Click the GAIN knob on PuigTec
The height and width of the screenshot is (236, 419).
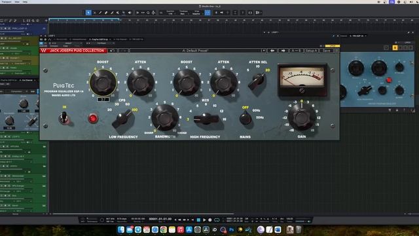[x=302, y=117]
